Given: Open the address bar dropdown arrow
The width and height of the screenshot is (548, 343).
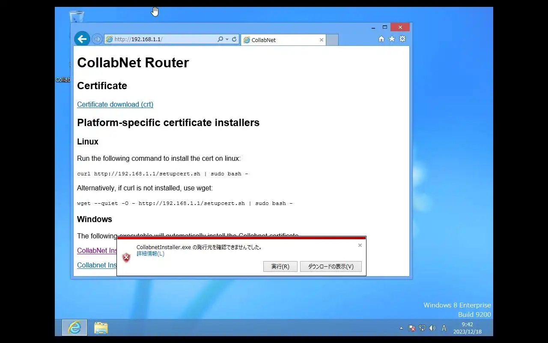Looking at the screenshot, I should (227, 39).
